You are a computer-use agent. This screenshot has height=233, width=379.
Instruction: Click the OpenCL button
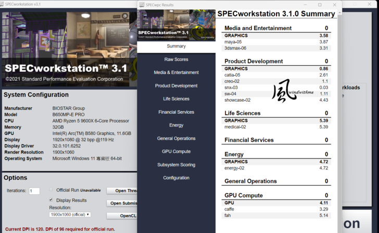click(122, 216)
